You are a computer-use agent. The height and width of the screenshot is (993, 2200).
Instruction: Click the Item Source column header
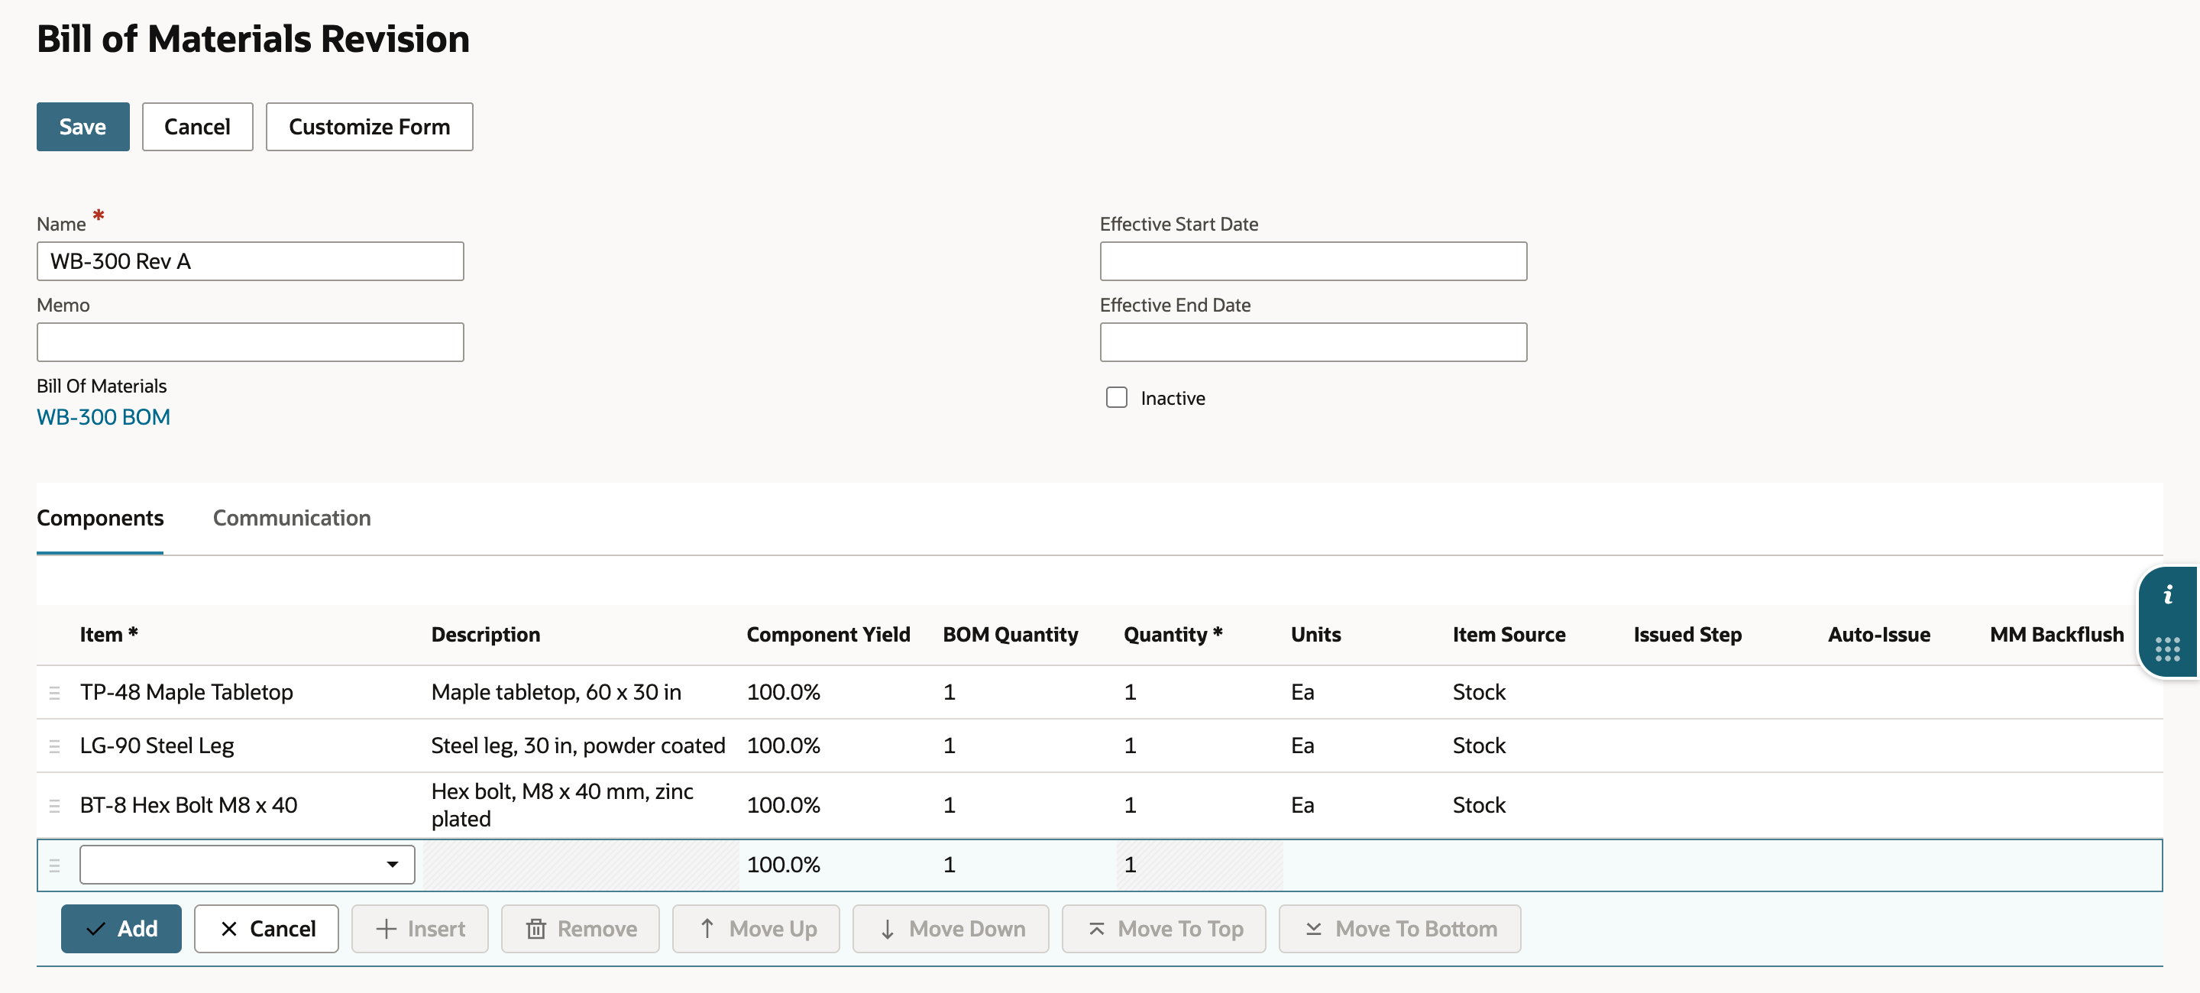(1509, 636)
